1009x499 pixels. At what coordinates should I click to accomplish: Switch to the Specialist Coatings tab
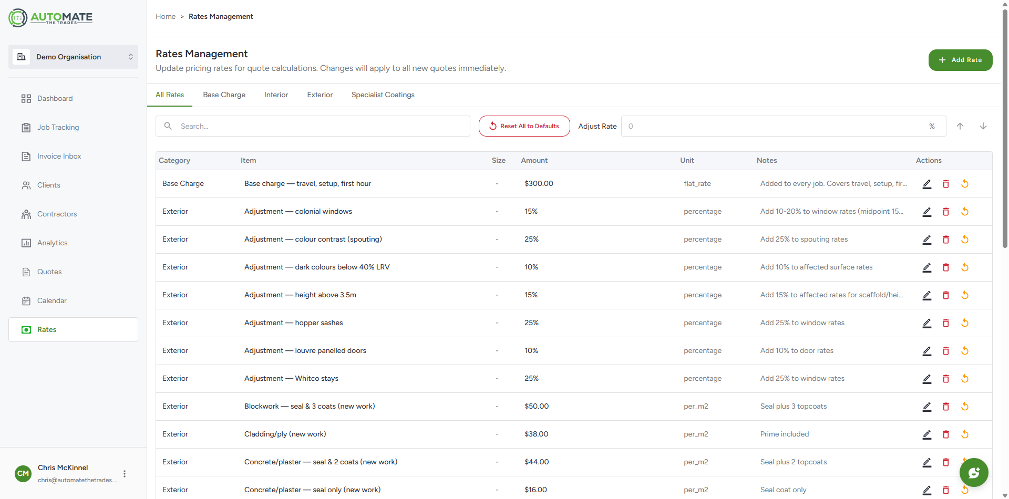tap(383, 95)
